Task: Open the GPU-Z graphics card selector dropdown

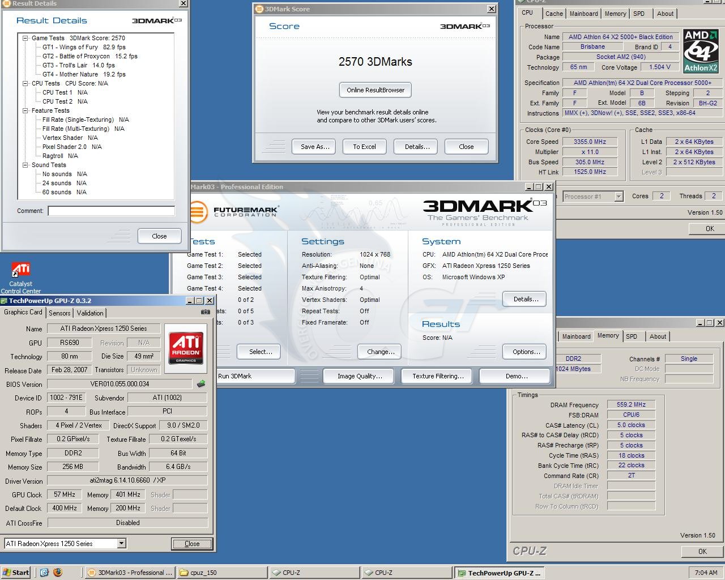Action: [x=121, y=543]
